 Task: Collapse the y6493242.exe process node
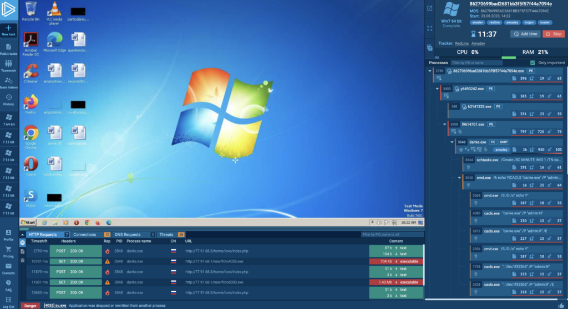pyautogui.click(x=438, y=89)
